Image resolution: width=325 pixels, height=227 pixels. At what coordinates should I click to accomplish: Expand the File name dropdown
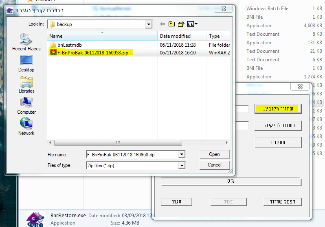(182, 154)
